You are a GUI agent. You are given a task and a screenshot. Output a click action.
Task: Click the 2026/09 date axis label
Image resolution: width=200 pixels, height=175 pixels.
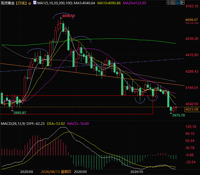[x=80, y=172]
